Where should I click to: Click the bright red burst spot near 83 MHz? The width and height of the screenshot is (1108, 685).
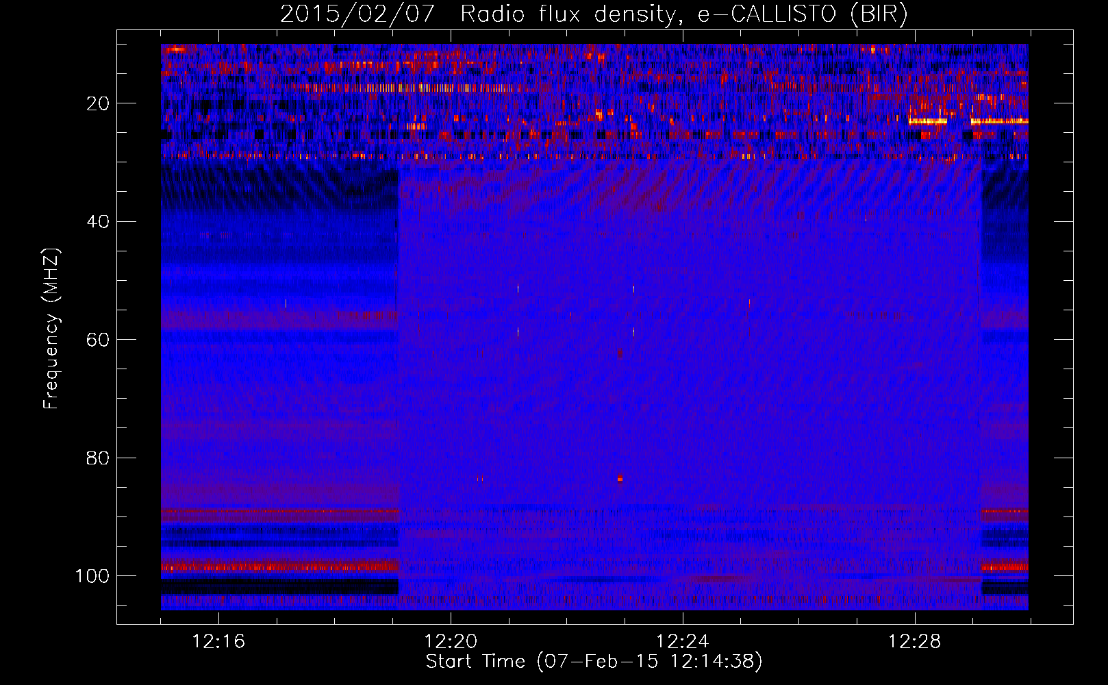pos(620,478)
